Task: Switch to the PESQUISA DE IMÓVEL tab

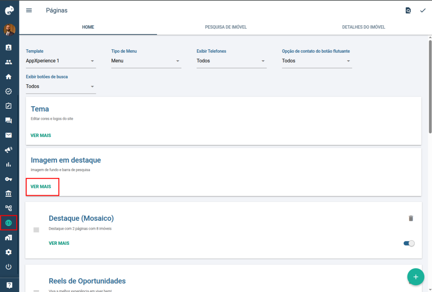Action: [226, 27]
